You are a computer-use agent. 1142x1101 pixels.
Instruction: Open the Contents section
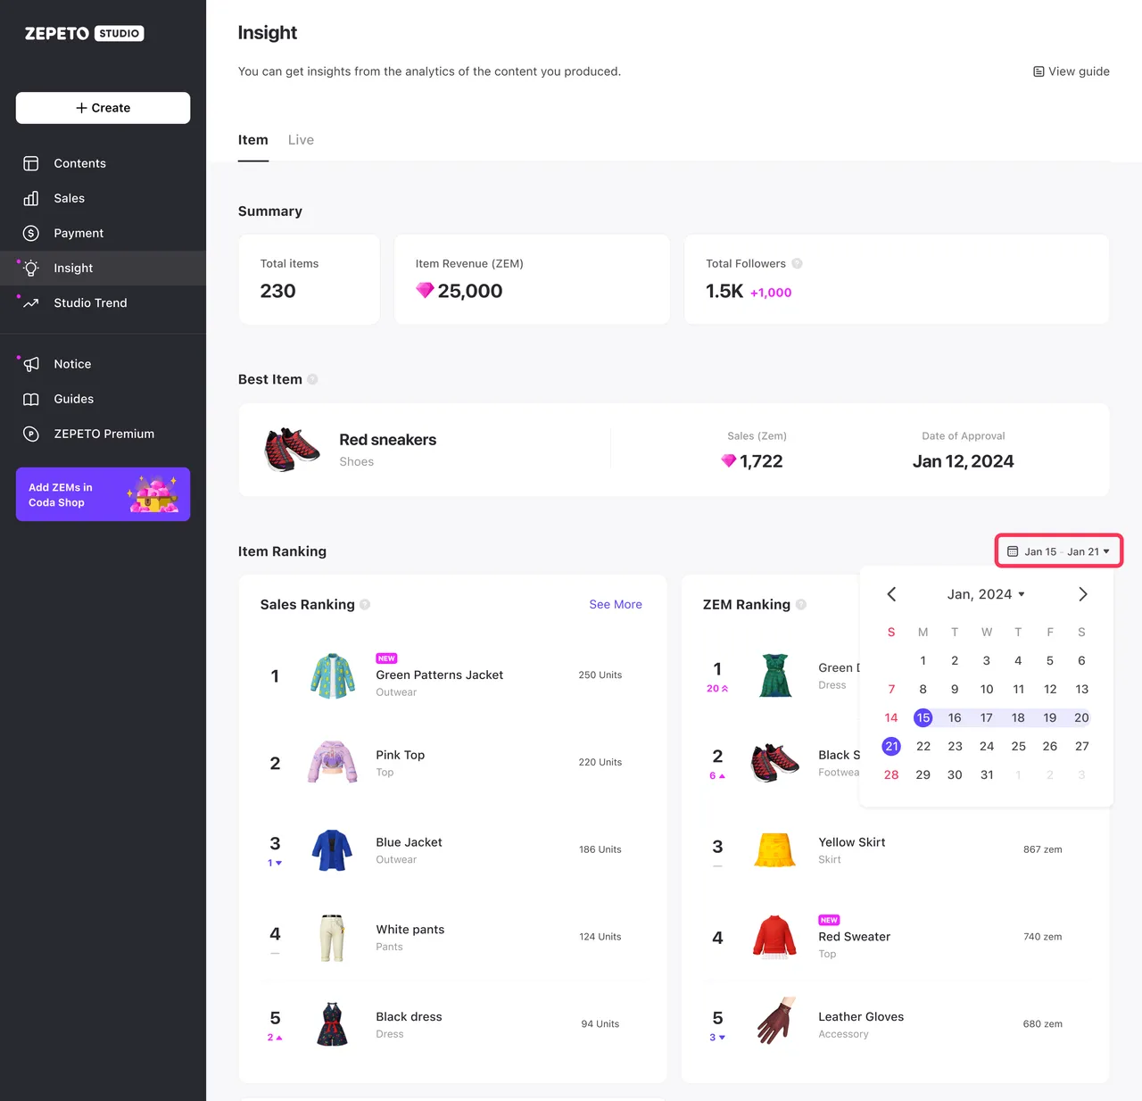pyautogui.click(x=79, y=163)
